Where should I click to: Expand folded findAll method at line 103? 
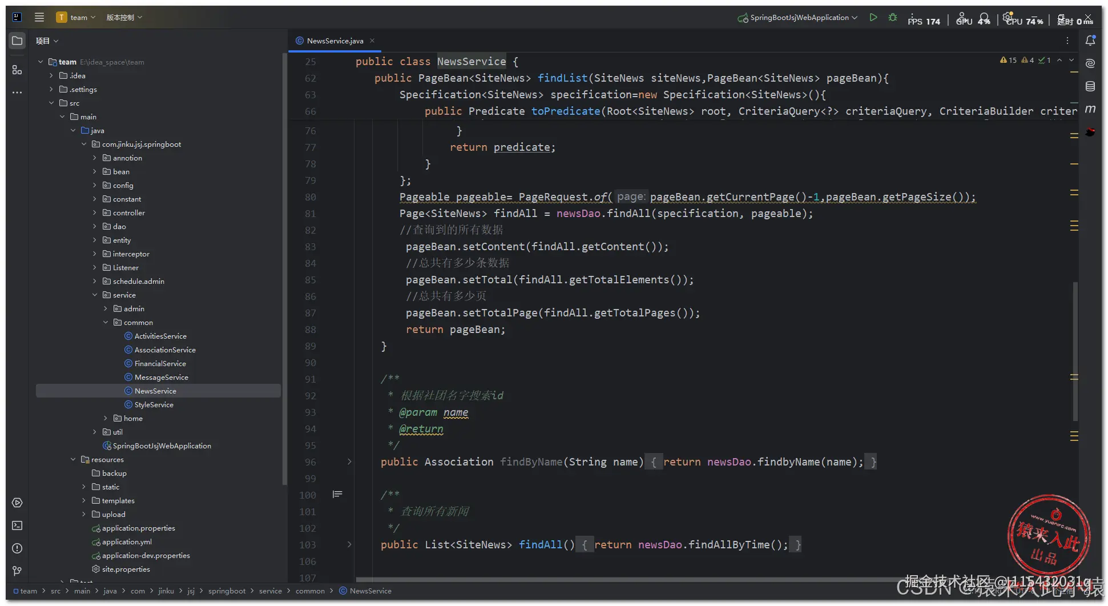coord(349,544)
